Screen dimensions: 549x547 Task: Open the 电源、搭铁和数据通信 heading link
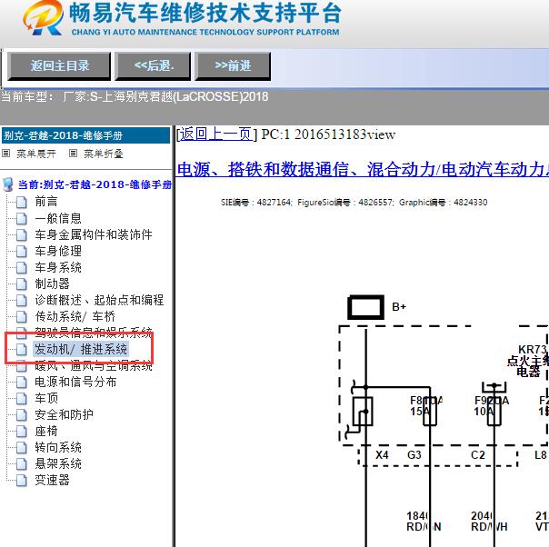coord(362,169)
